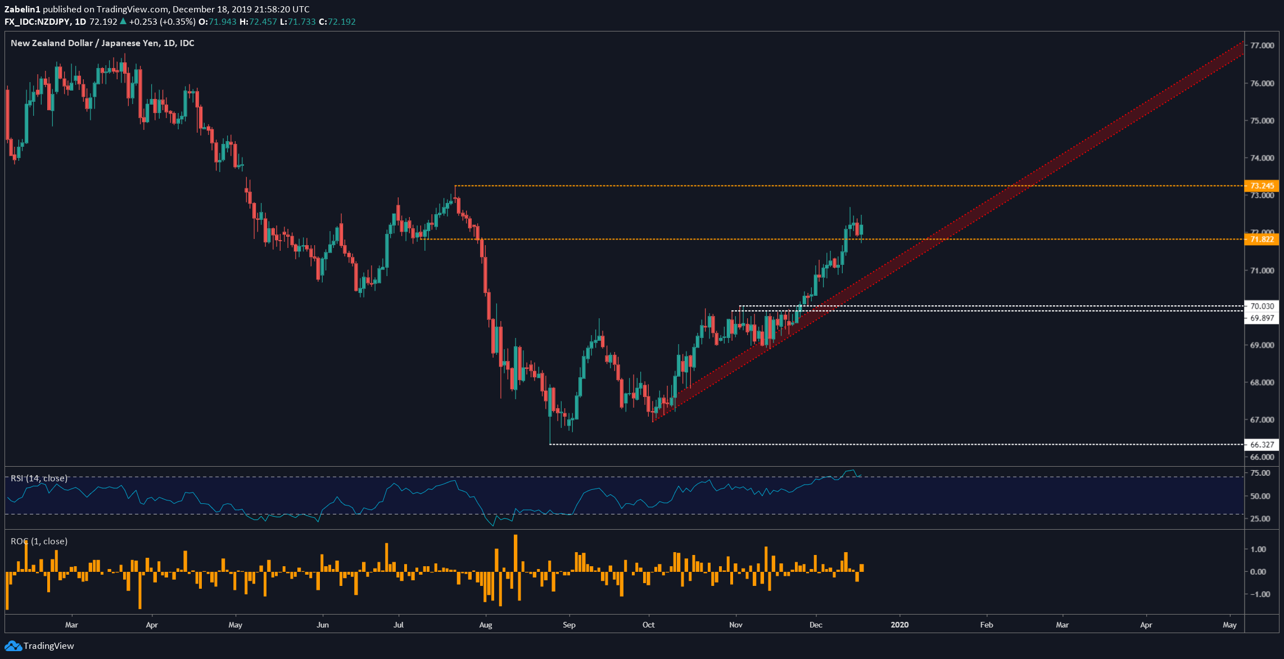Viewport: 1284px width, 659px height.
Task: Click the 76.000 price axis value
Action: pos(1262,83)
